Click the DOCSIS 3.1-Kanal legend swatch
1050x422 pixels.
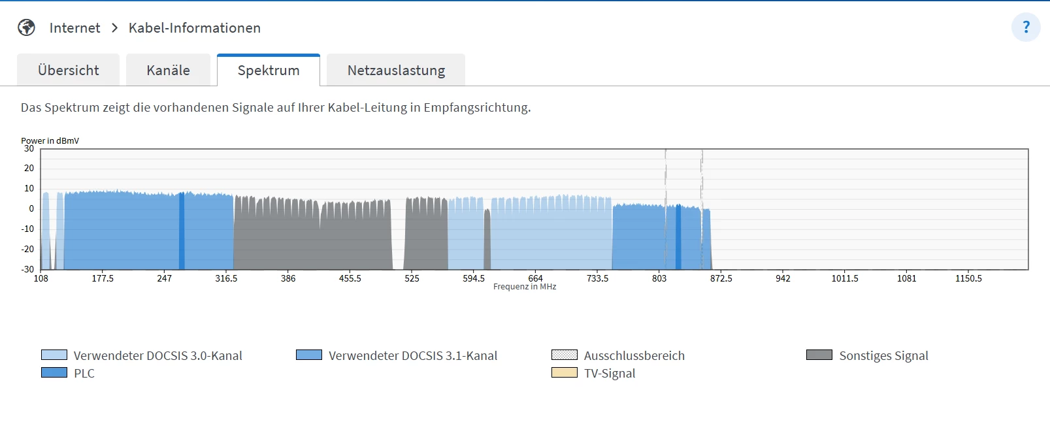309,355
